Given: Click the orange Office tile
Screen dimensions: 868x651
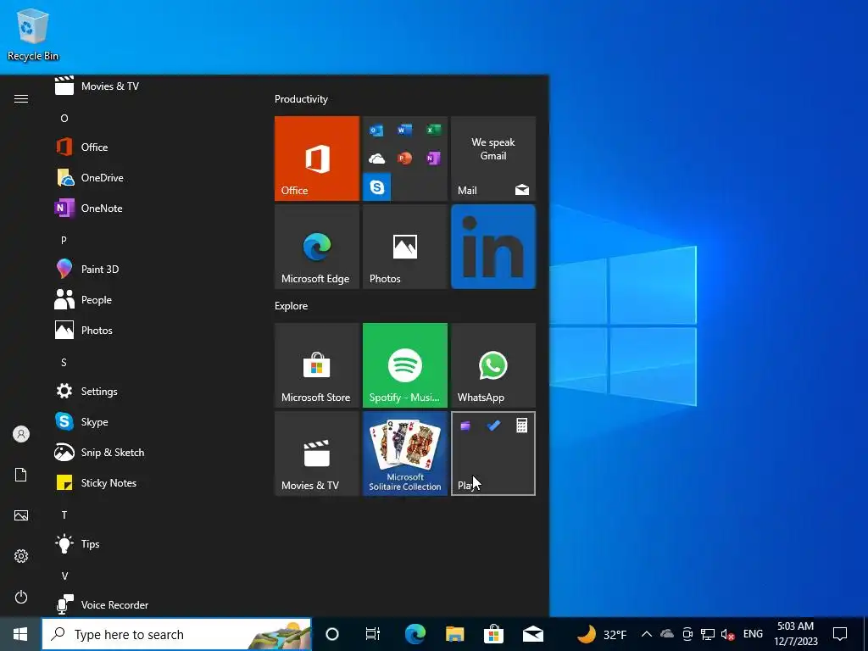Looking at the screenshot, I should click(317, 159).
